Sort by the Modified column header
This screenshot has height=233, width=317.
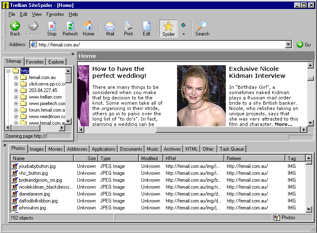click(x=151, y=158)
